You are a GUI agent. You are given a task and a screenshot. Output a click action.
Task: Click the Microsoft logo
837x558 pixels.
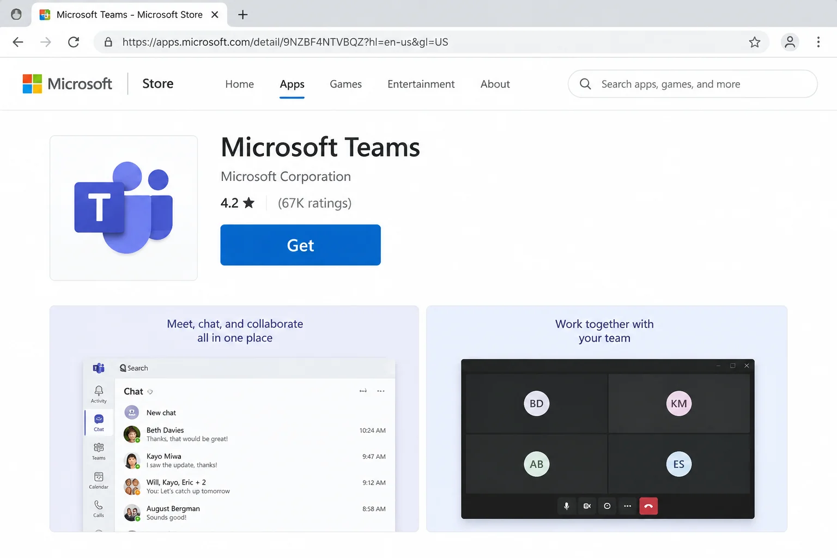coord(67,84)
